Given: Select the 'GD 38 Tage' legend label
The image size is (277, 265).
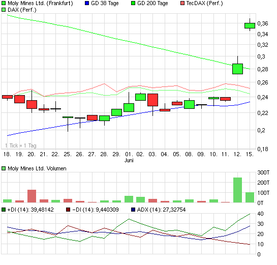Looking at the screenshot, I should [105, 3].
